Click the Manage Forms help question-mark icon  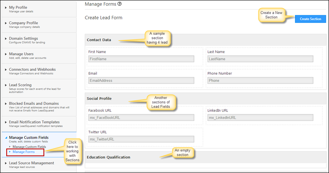[119, 4]
